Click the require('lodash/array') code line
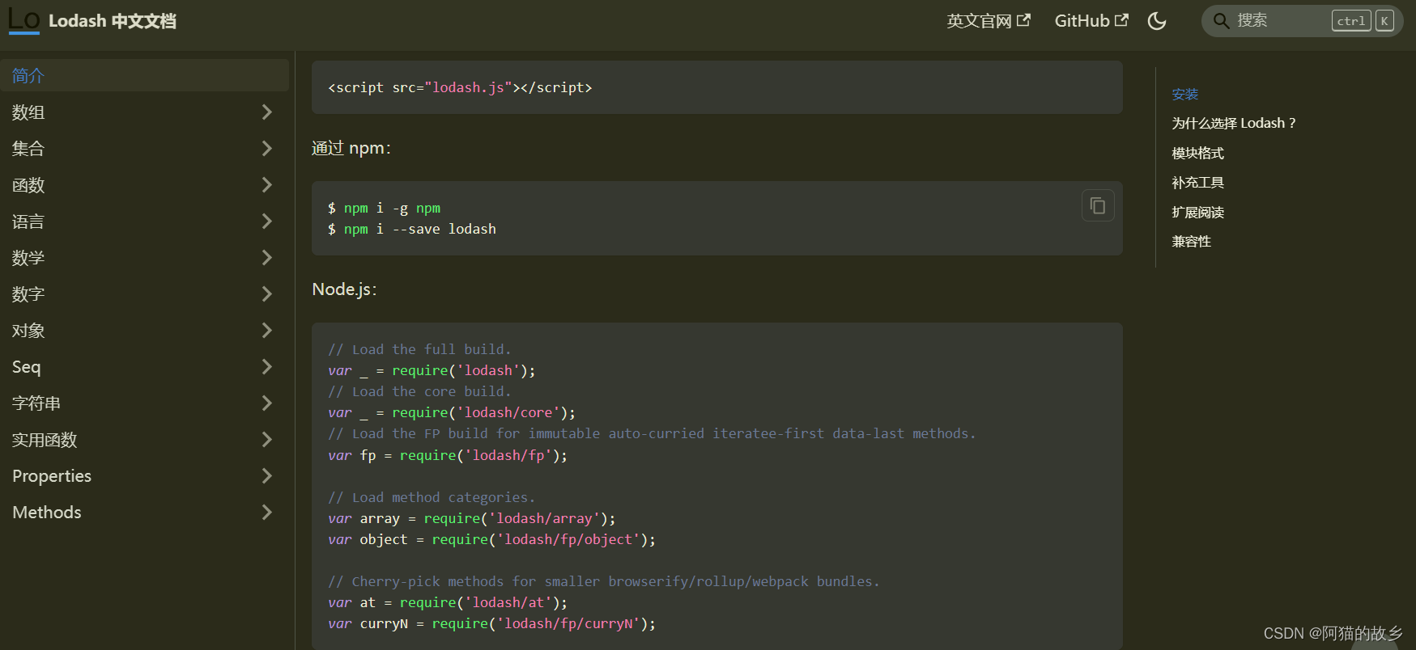This screenshot has width=1416, height=650. coord(472,518)
